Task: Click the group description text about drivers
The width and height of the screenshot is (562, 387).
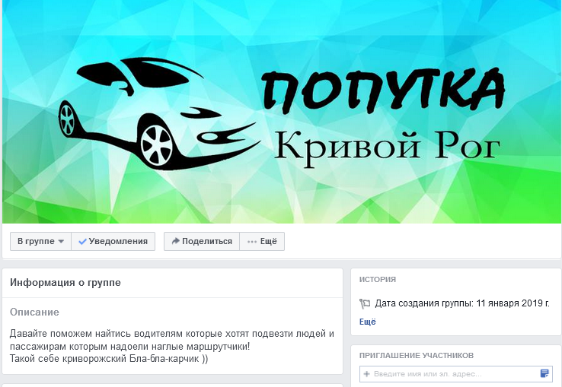Action: coord(172,346)
